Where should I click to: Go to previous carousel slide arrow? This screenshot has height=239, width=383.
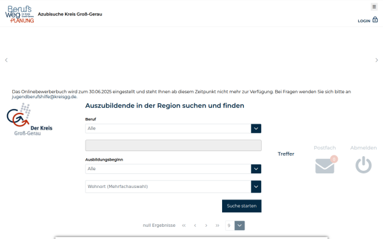6,60
